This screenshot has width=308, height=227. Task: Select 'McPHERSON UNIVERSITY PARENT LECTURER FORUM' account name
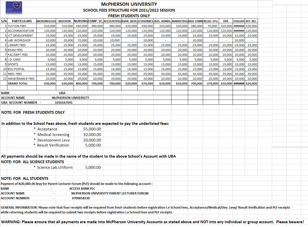(x=110, y=193)
